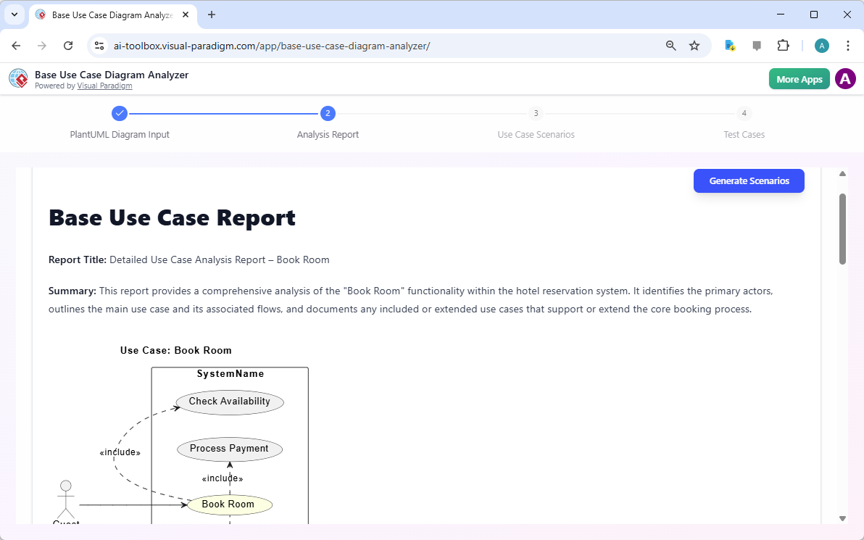The width and height of the screenshot is (864, 540).
Task: Open the browser extensions puzzle icon
Action: pyautogui.click(x=783, y=45)
